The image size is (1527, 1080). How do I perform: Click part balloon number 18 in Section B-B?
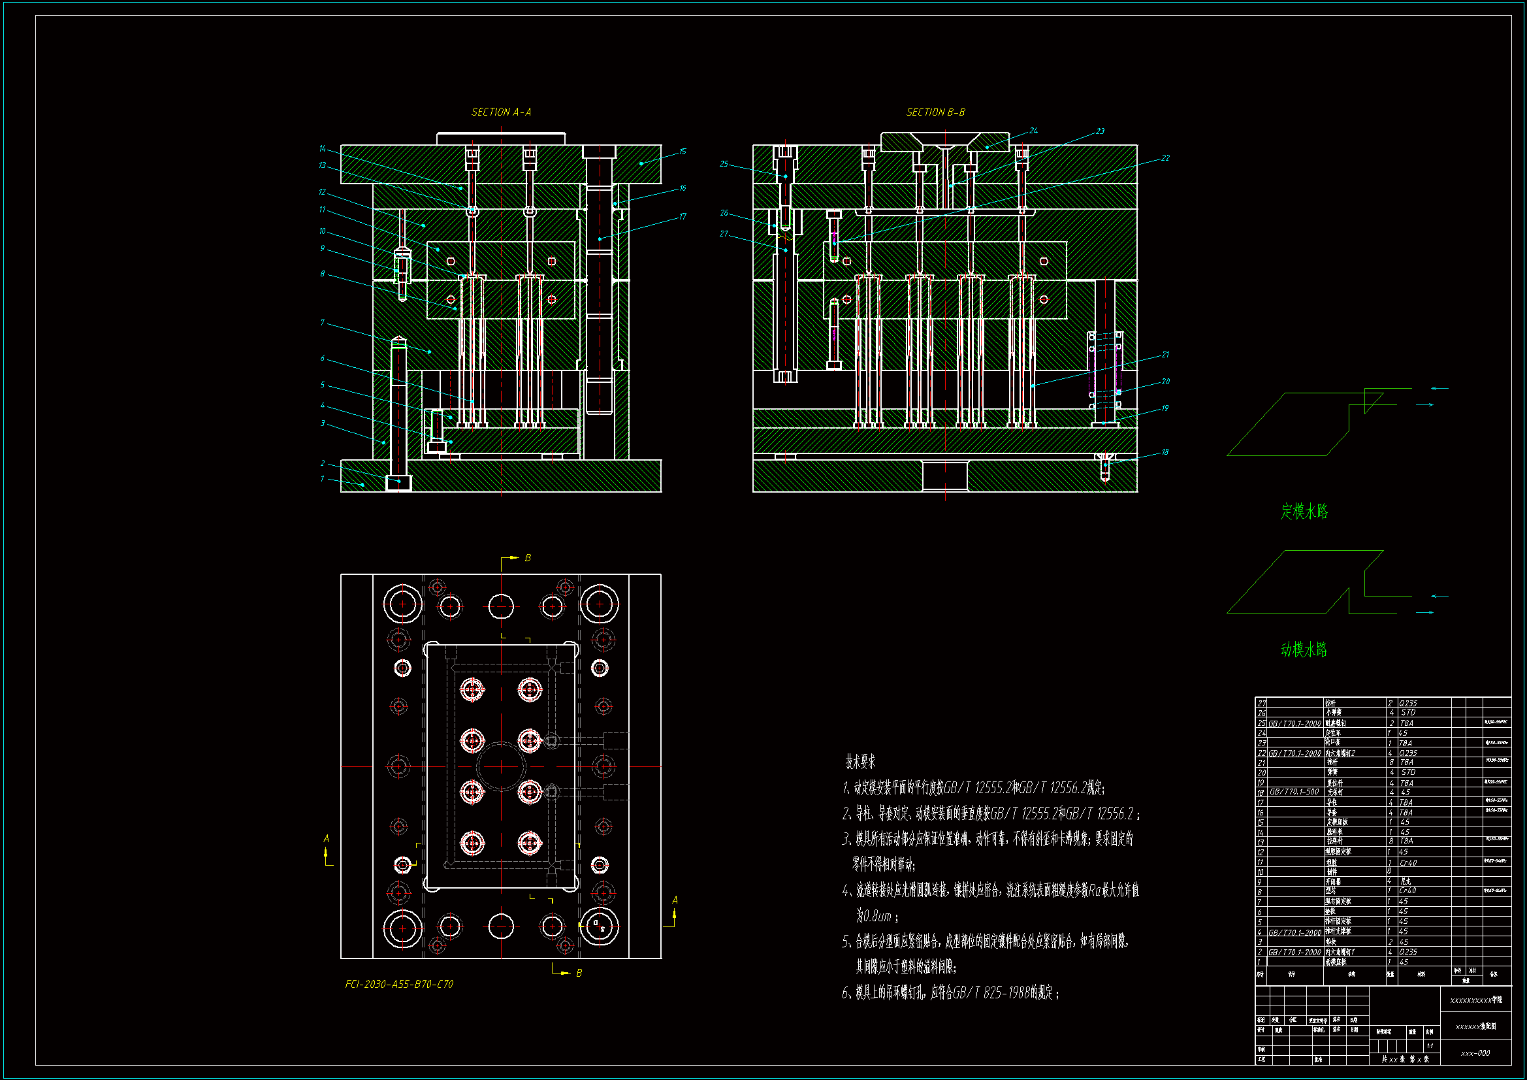click(x=1165, y=453)
